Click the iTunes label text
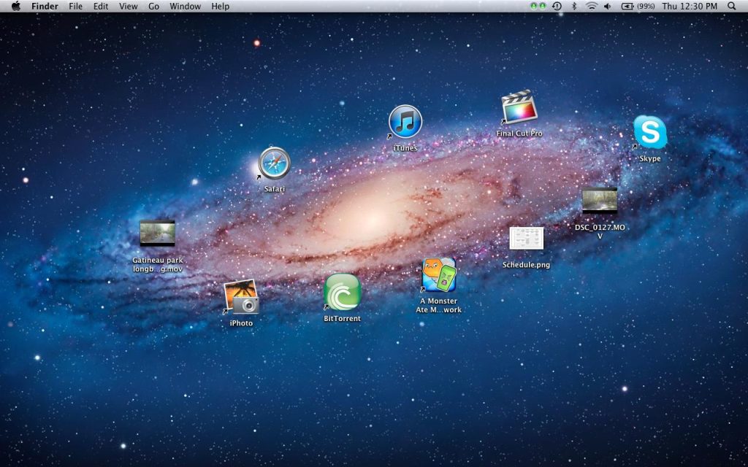Image resolution: width=748 pixels, height=467 pixels. click(405, 148)
